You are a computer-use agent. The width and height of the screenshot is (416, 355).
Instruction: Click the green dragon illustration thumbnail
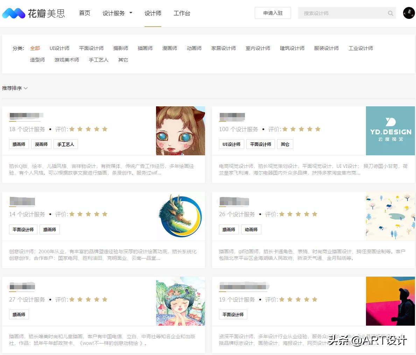181,216
